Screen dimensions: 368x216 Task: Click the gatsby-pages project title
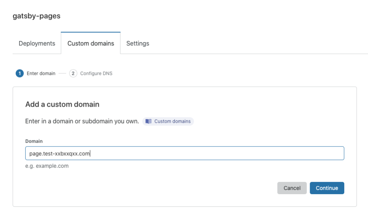point(36,16)
